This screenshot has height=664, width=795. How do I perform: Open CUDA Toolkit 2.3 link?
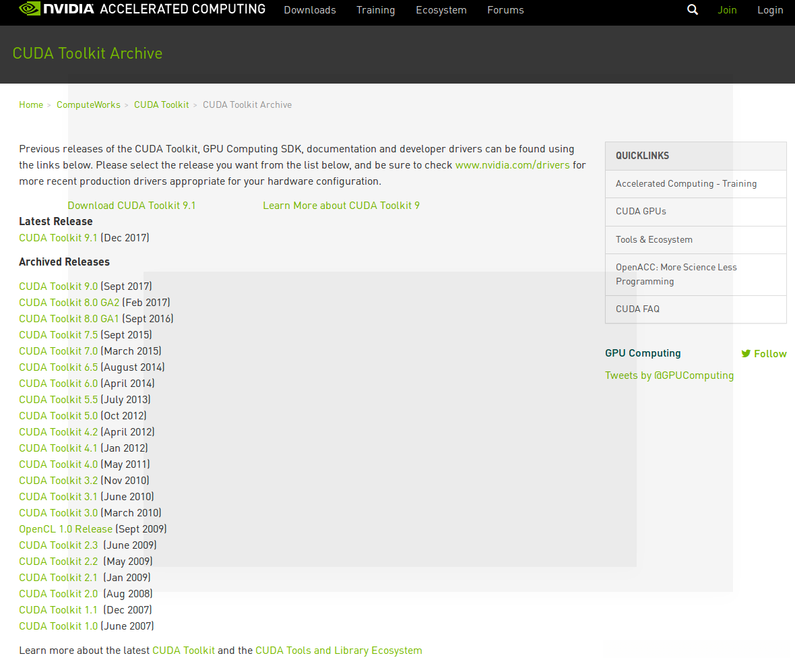(x=59, y=545)
